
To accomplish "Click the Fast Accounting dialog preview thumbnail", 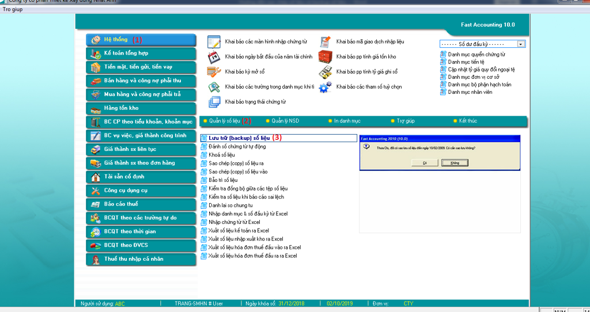I will pos(440,153).
